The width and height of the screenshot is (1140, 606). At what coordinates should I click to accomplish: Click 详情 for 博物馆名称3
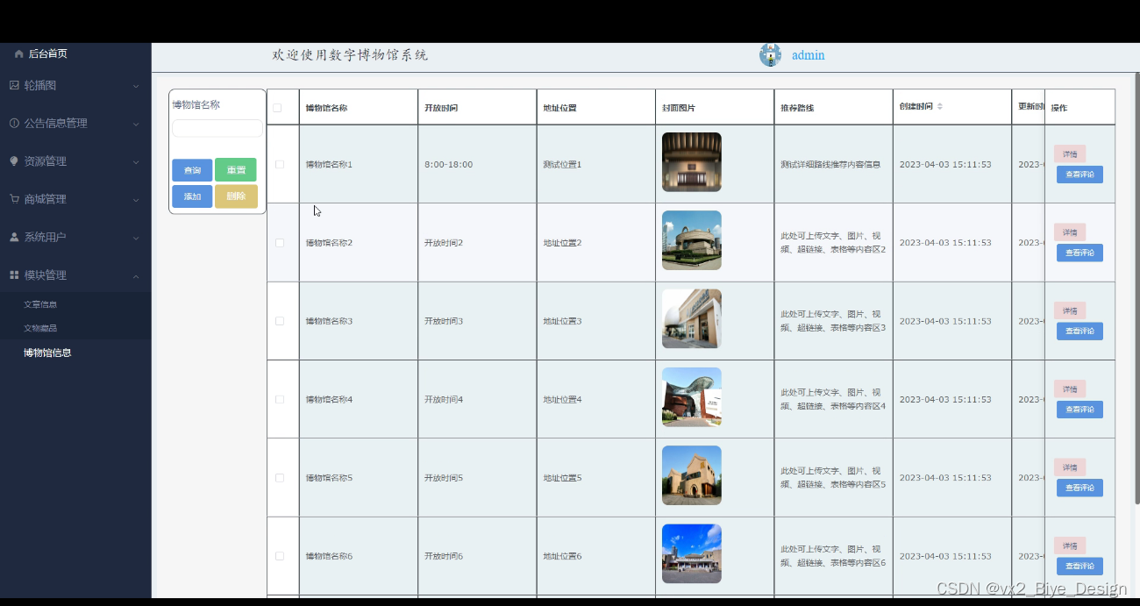coord(1070,311)
